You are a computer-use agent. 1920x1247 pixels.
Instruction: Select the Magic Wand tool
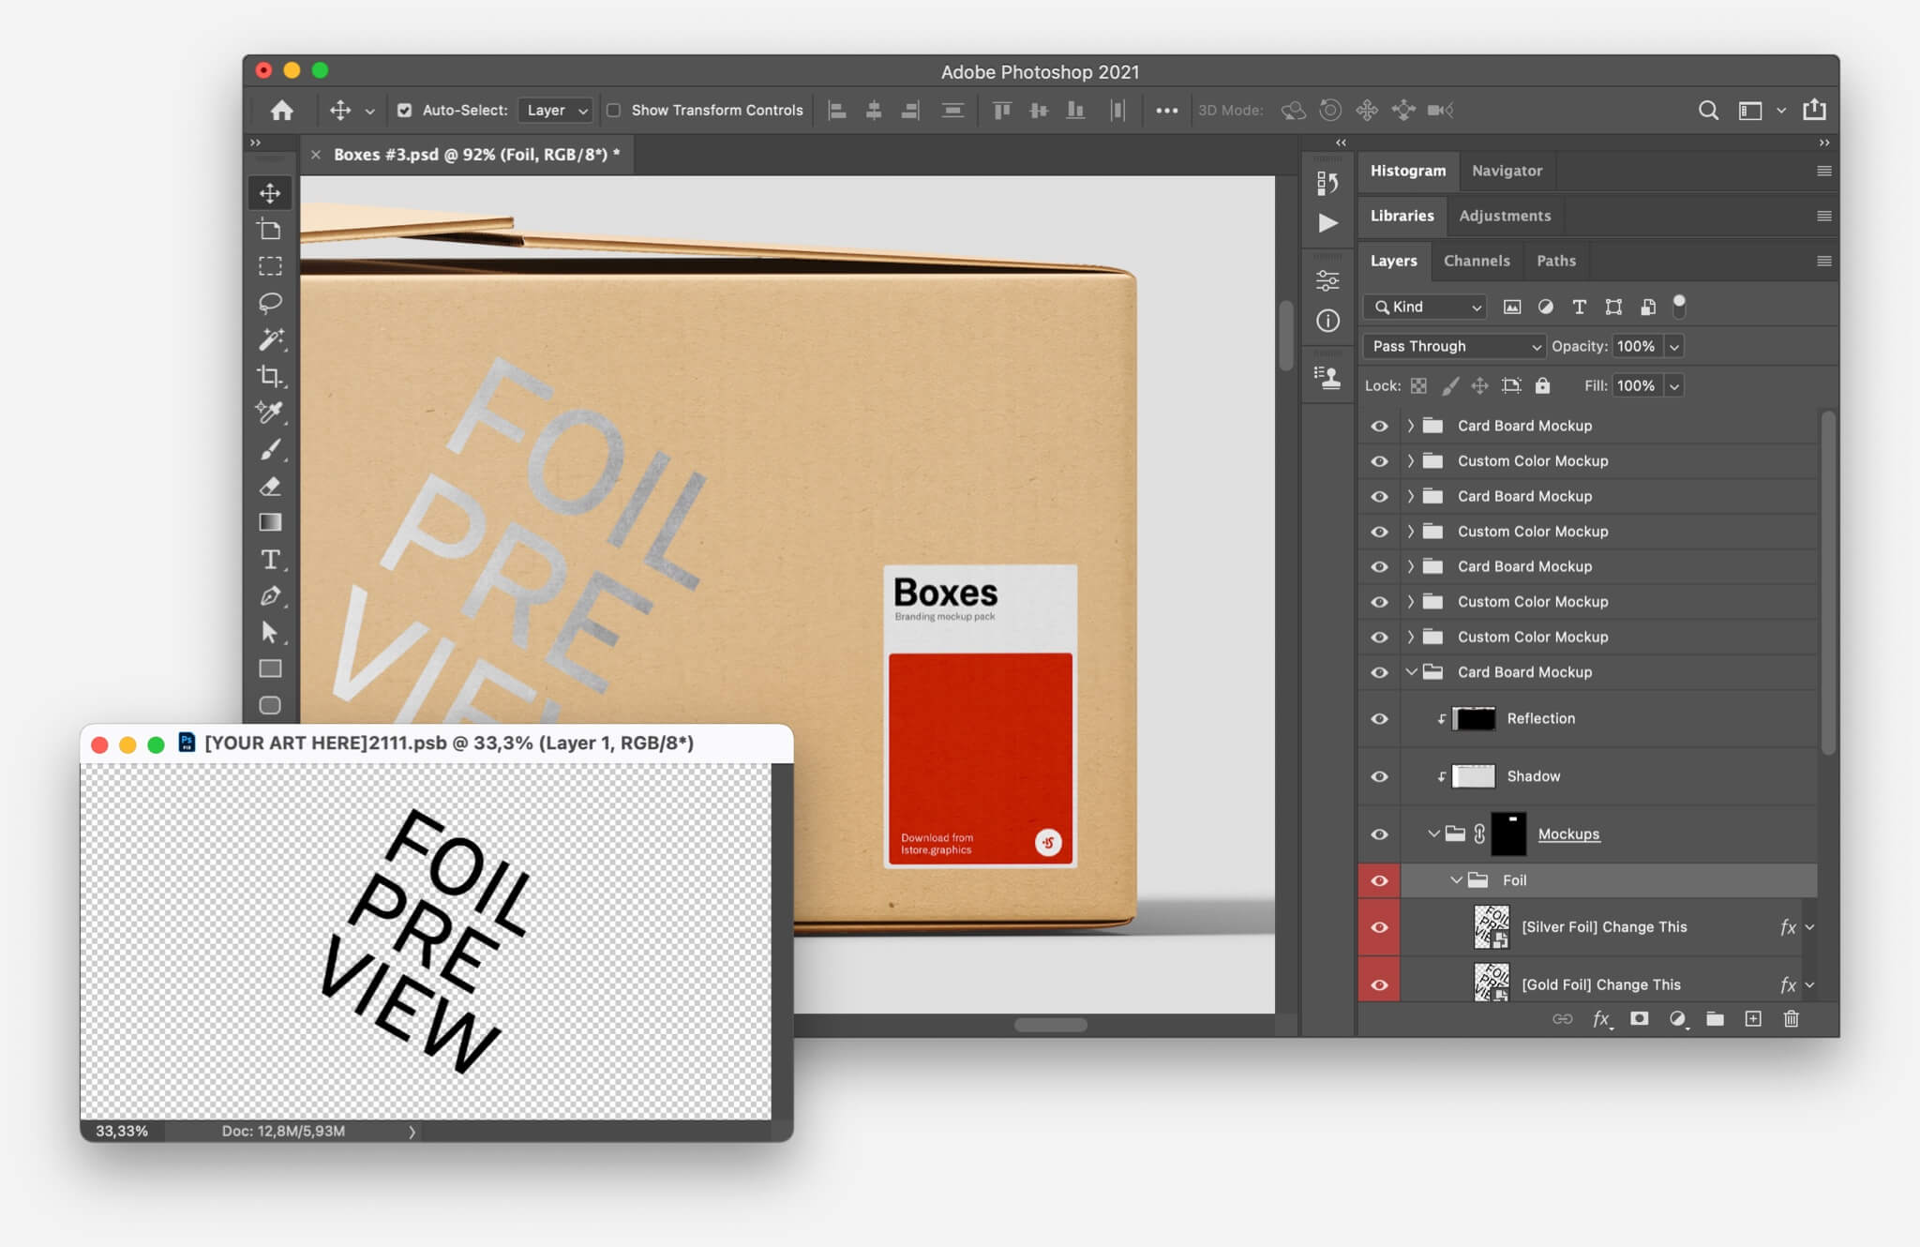pyautogui.click(x=270, y=339)
